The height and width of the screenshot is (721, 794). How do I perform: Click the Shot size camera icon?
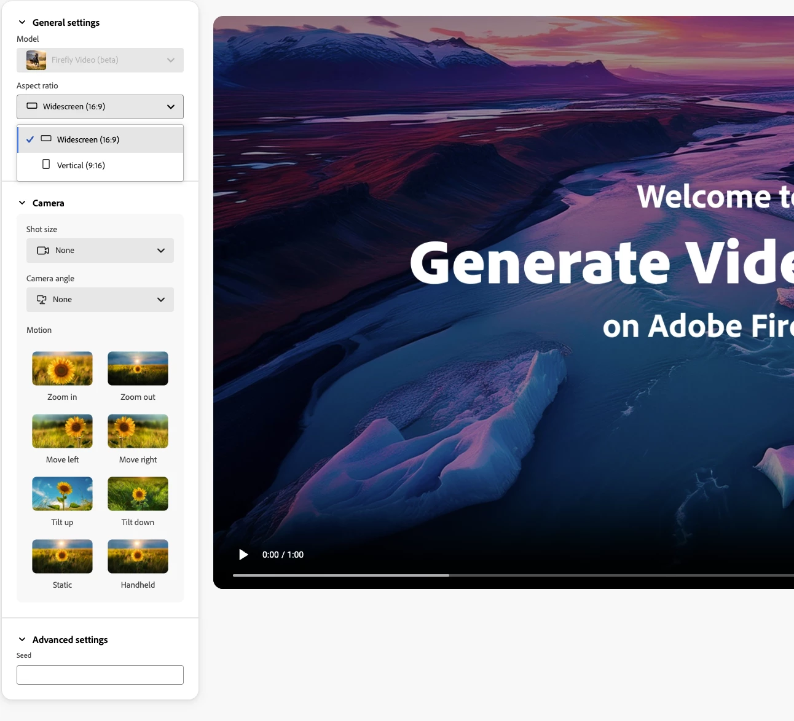(43, 251)
